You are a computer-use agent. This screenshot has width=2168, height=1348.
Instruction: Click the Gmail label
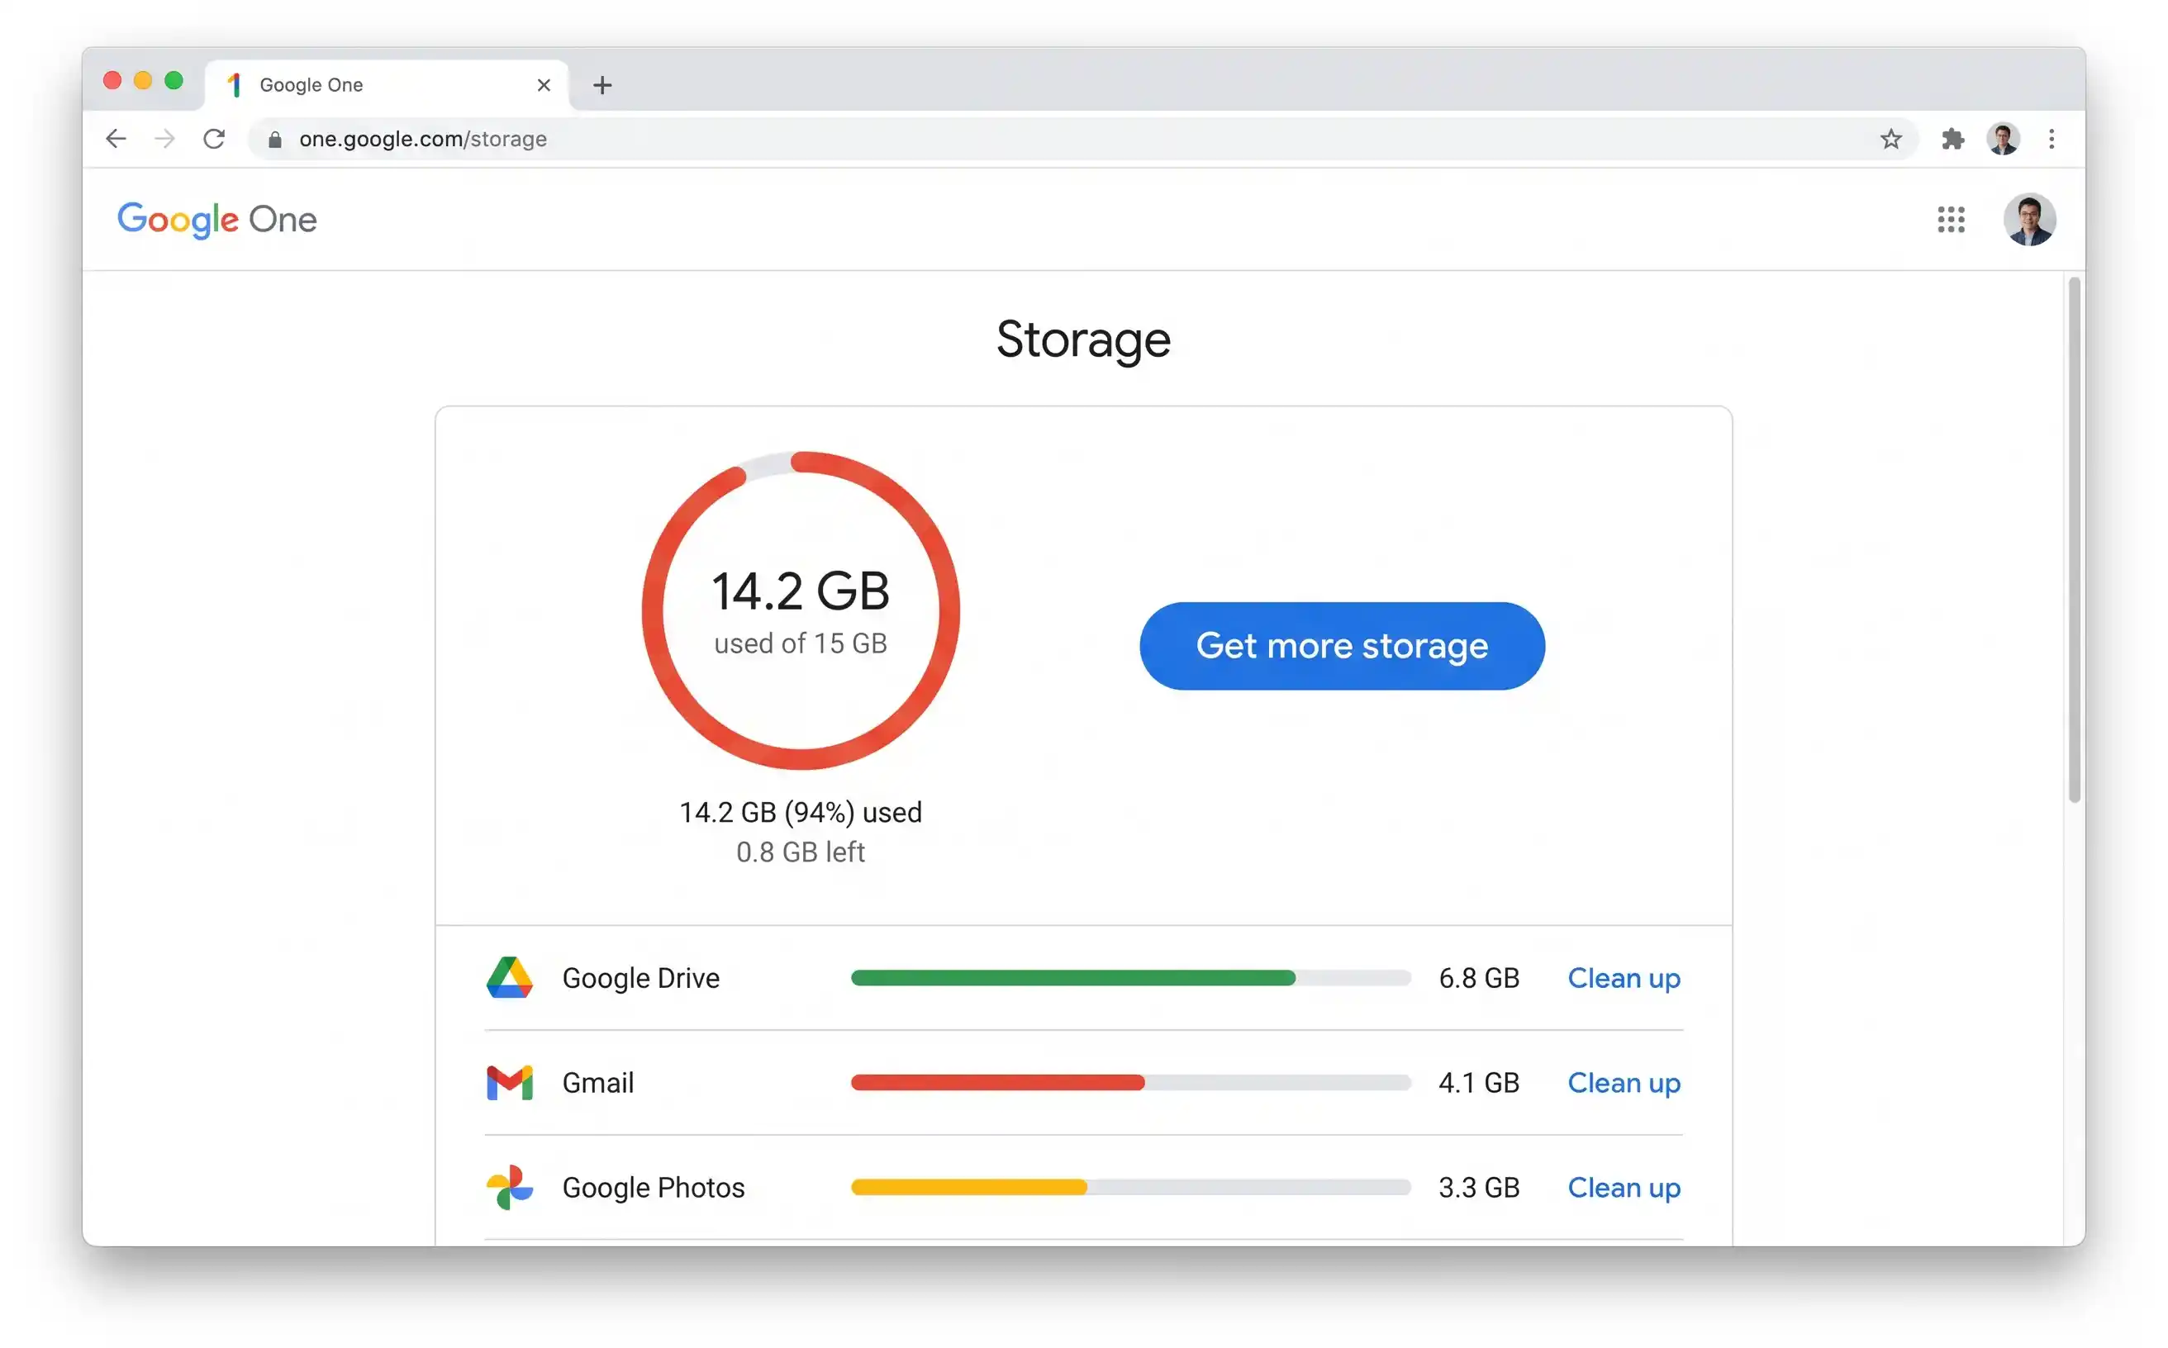pyautogui.click(x=597, y=1082)
